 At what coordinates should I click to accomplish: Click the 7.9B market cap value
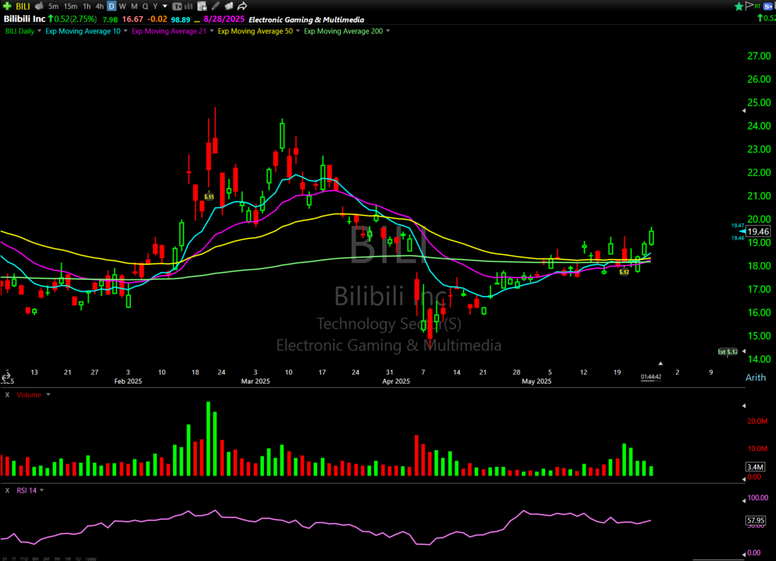[110, 20]
